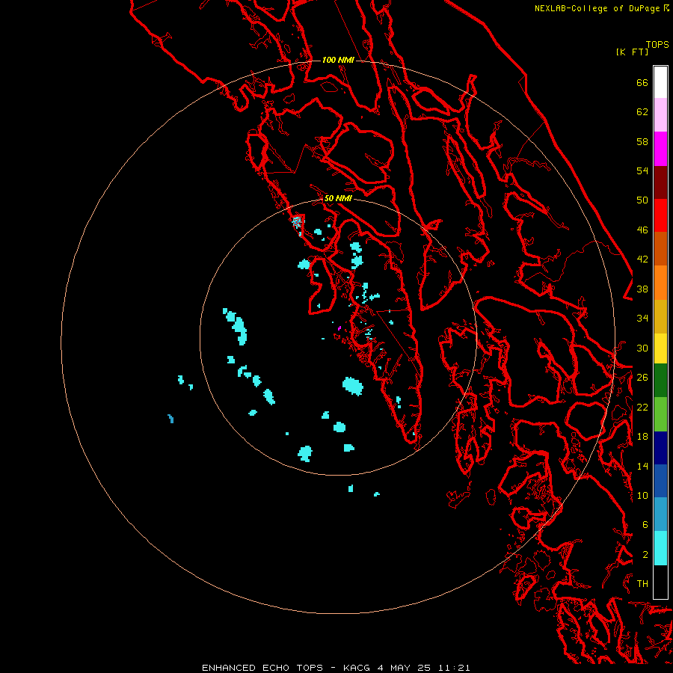Click the medium blue legend swatch

pyautogui.click(x=660, y=481)
